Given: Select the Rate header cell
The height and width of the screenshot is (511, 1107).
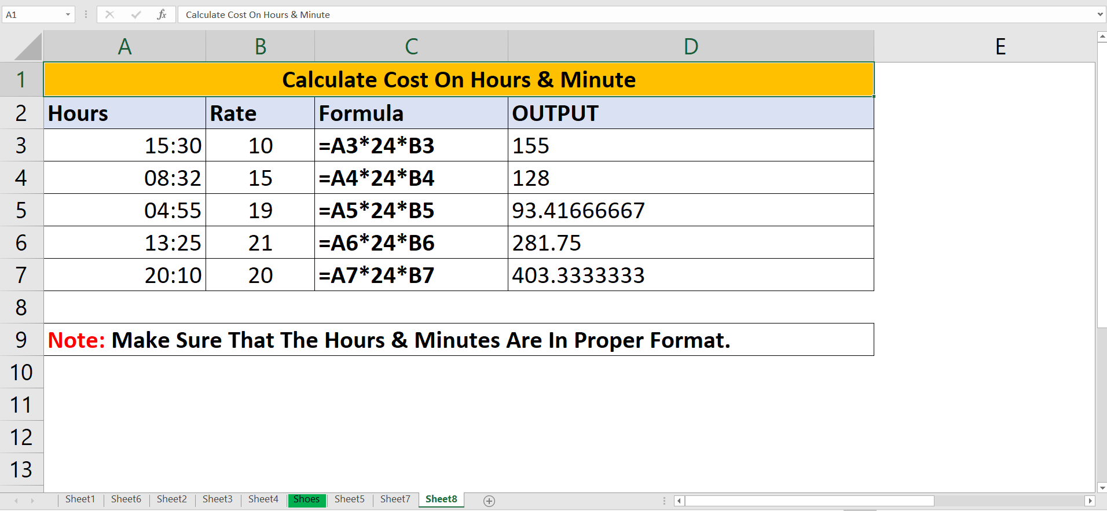Looking at the screenshot, I should click(x=261, y=113).
